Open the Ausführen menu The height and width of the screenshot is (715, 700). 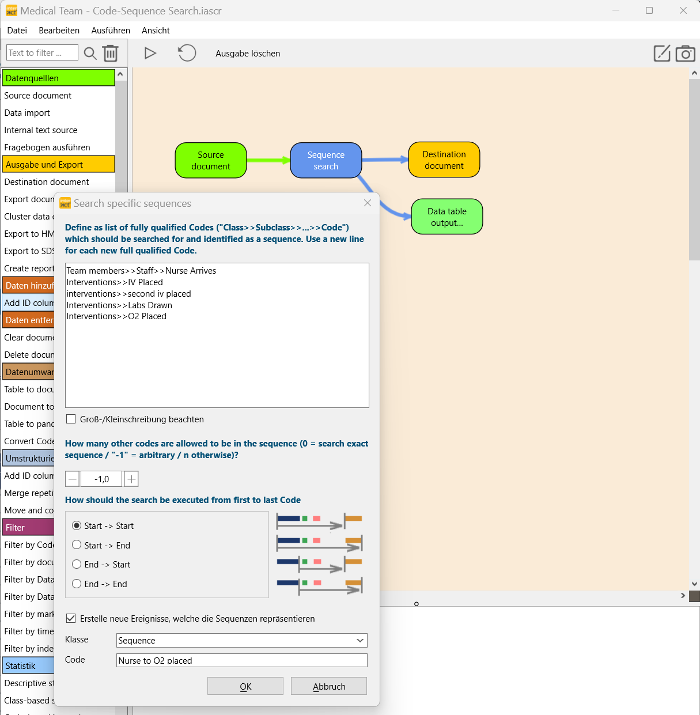111,31
